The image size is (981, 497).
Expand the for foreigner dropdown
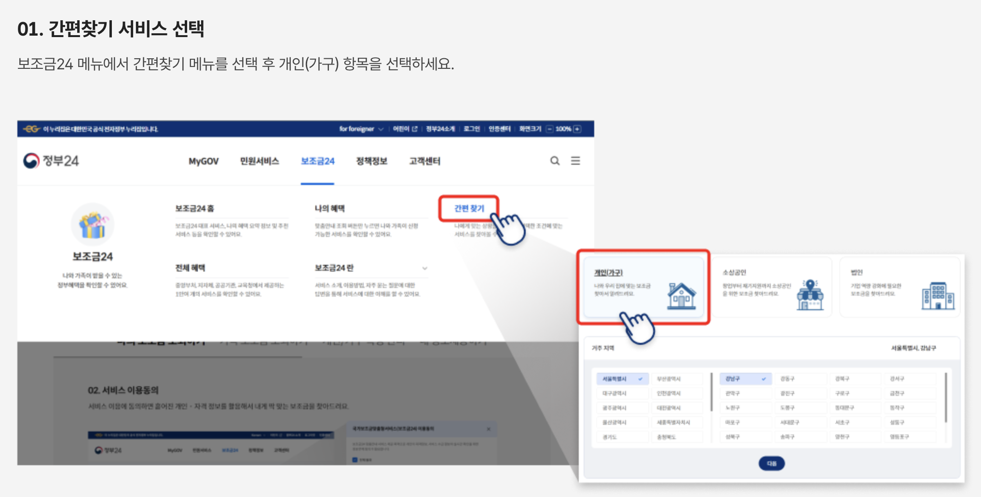click(361, 129)
